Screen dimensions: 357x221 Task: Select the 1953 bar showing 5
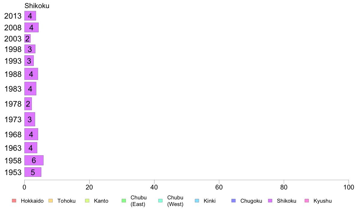point(33,172)
